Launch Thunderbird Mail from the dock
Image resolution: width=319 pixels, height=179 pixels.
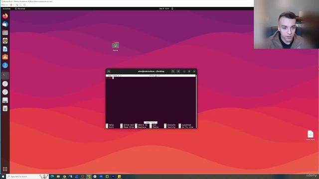(5, 24)
